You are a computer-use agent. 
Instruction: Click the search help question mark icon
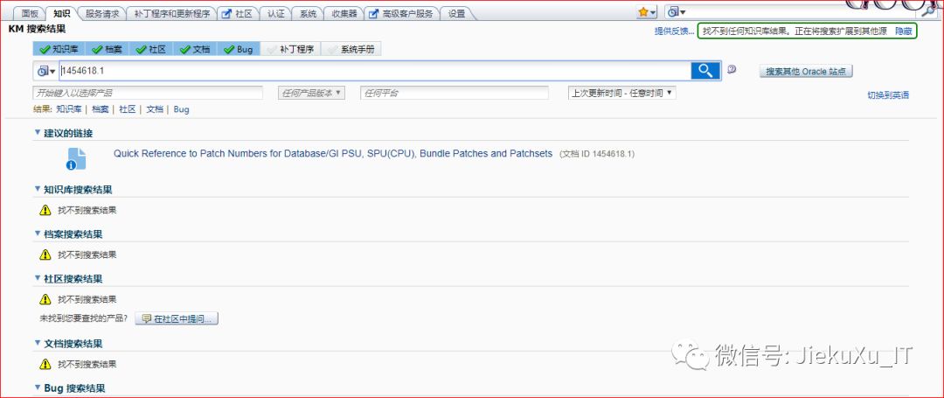732,69
